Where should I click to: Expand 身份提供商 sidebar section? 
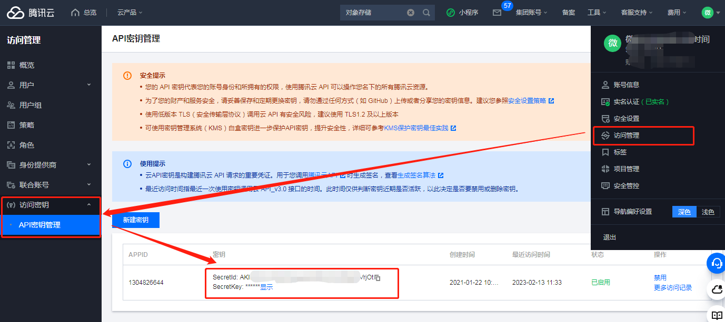(51, 165)
